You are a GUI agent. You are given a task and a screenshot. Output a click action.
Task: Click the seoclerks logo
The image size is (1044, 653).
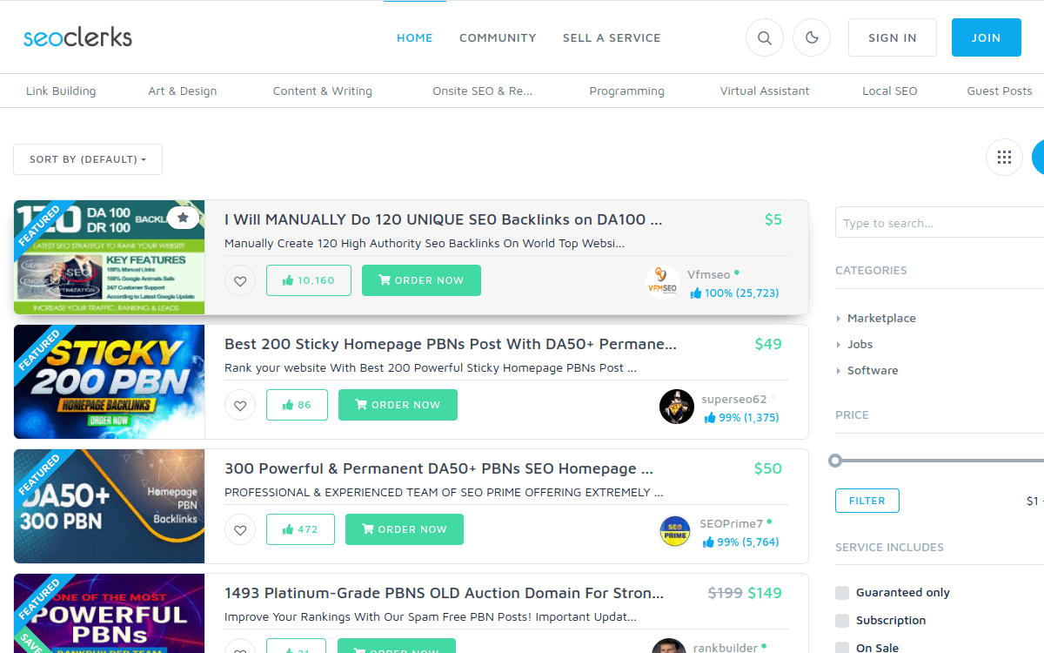pyautogui.click(x=77, y=37)
